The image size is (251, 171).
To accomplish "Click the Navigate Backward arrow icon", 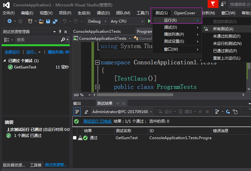I will [10, 21].
